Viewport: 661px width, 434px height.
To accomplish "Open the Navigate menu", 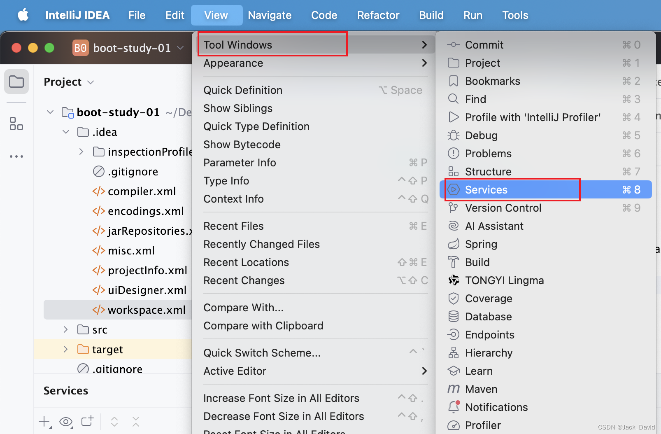I will [270, 15].
